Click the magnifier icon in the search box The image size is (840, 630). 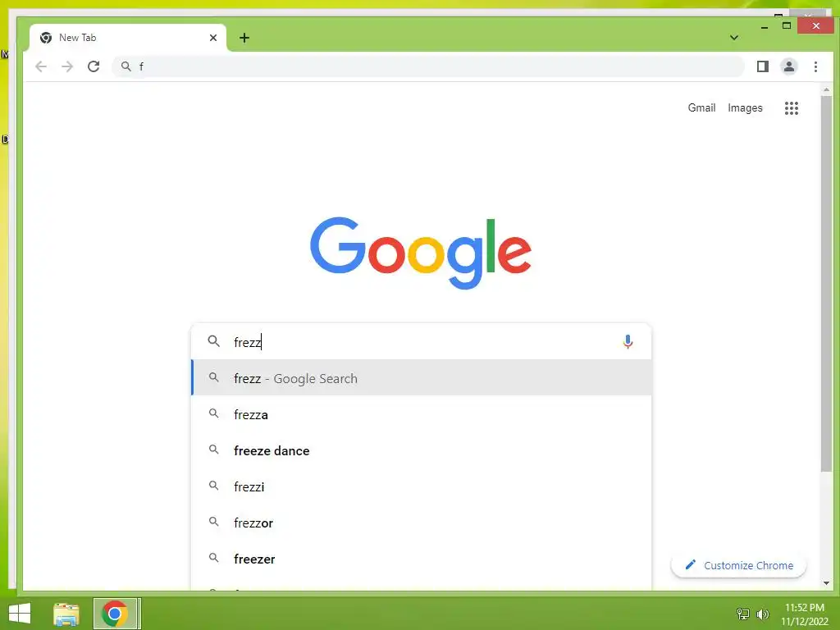(x=214, y=341)
